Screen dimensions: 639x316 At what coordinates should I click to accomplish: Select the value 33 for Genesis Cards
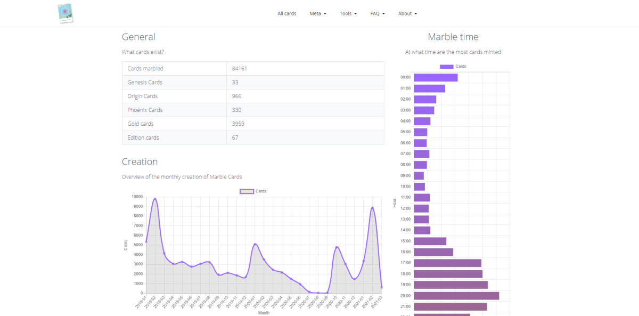tap(235, 83)
